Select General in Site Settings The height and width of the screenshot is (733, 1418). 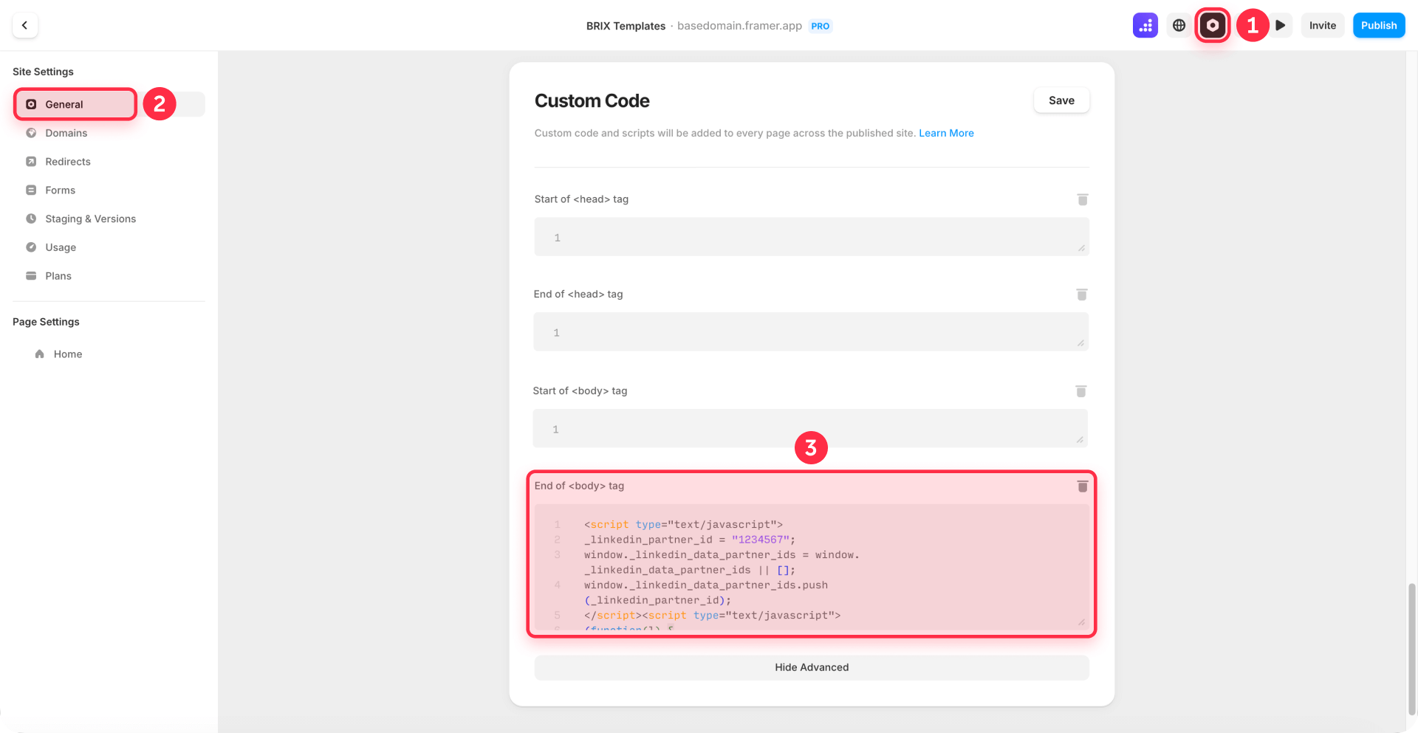74,104
